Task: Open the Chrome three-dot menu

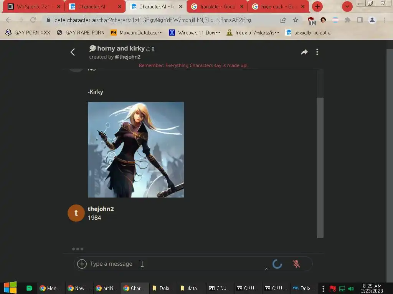Action: click(385, 20)
